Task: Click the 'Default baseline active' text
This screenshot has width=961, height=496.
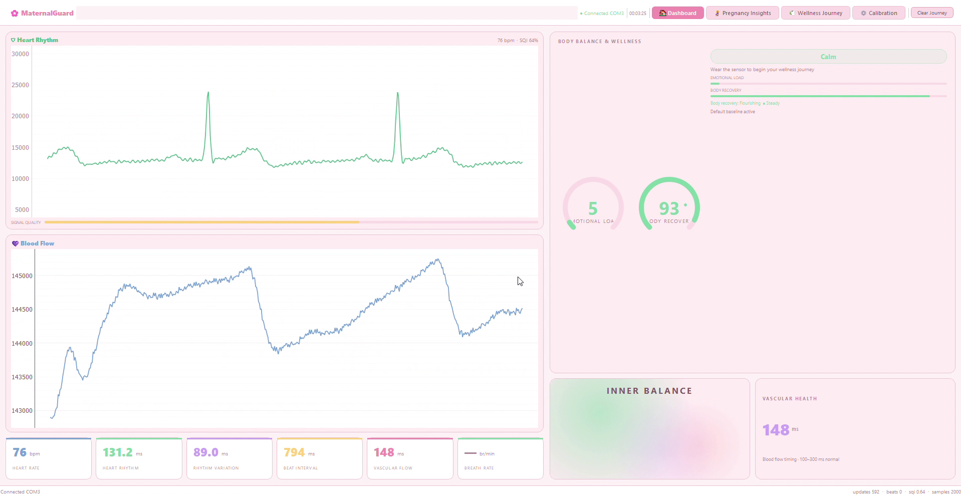Action: point(733,112)
